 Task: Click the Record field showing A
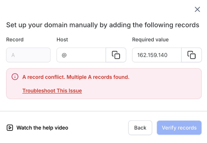point(28,55)
